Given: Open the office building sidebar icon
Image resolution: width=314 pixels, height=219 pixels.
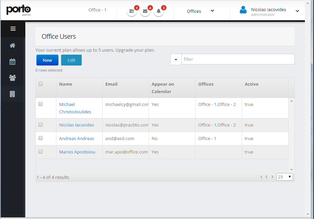Looking at the screenshot, I should [12, 94].
